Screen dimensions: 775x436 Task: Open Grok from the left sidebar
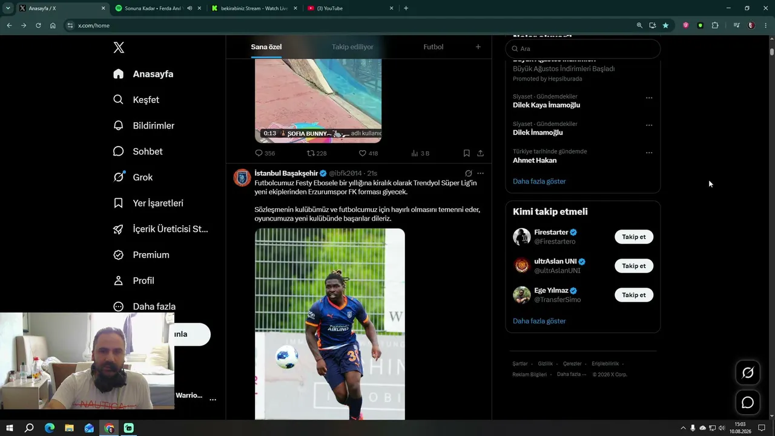(133, 177)
